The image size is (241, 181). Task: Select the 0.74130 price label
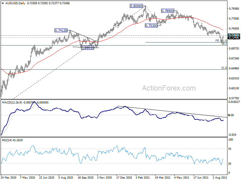[x=61, y=30]
